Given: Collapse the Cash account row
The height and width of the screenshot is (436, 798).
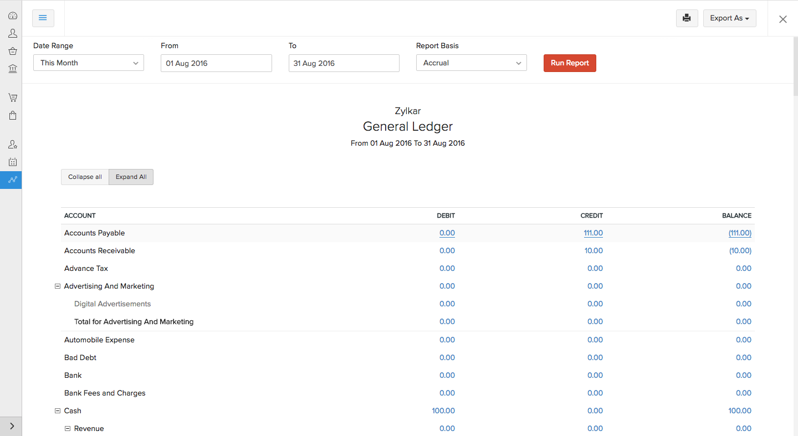Looking at the screenshot, I should [x=57, y=411].
